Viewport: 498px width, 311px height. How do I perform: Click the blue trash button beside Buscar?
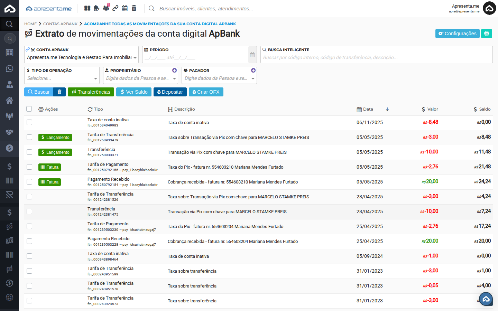pyautogui.click(x=59, y=92)
